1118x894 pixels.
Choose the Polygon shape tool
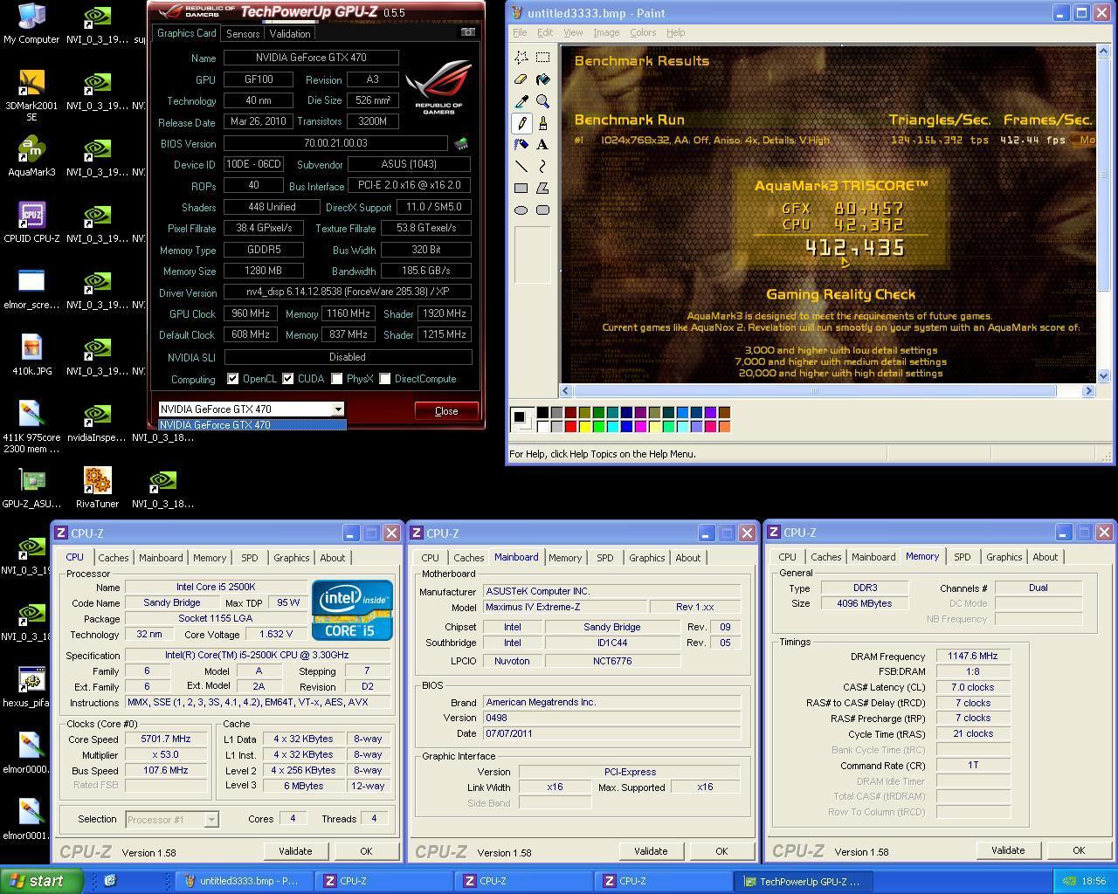pos(542,188)
